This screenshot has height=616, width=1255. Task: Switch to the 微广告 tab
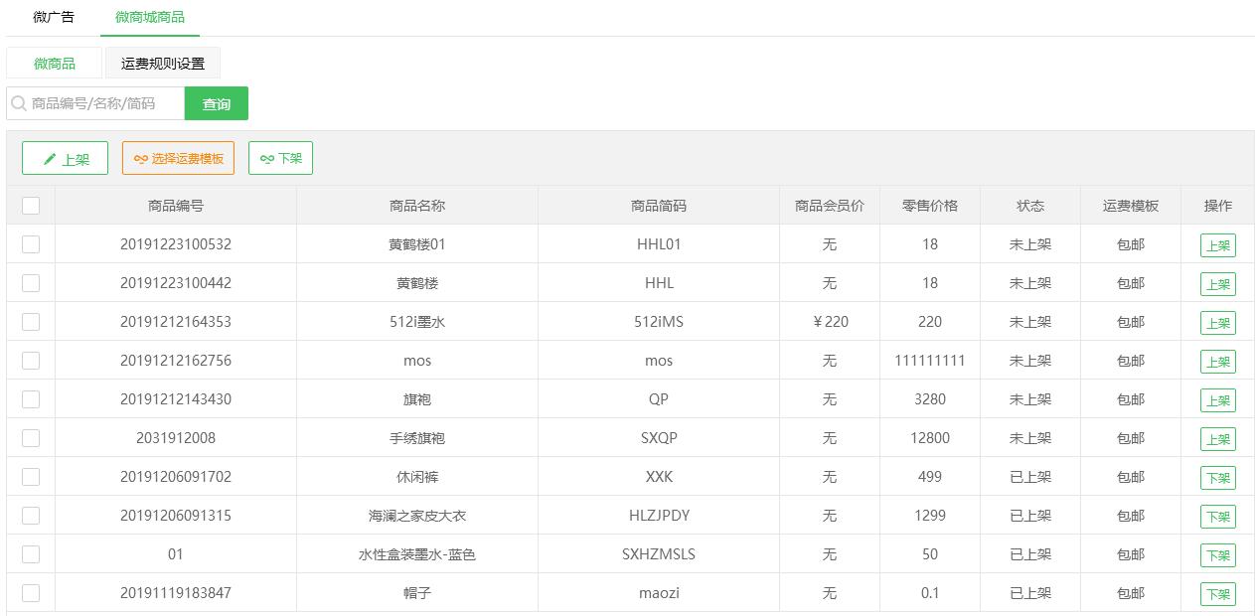(54, 17)
